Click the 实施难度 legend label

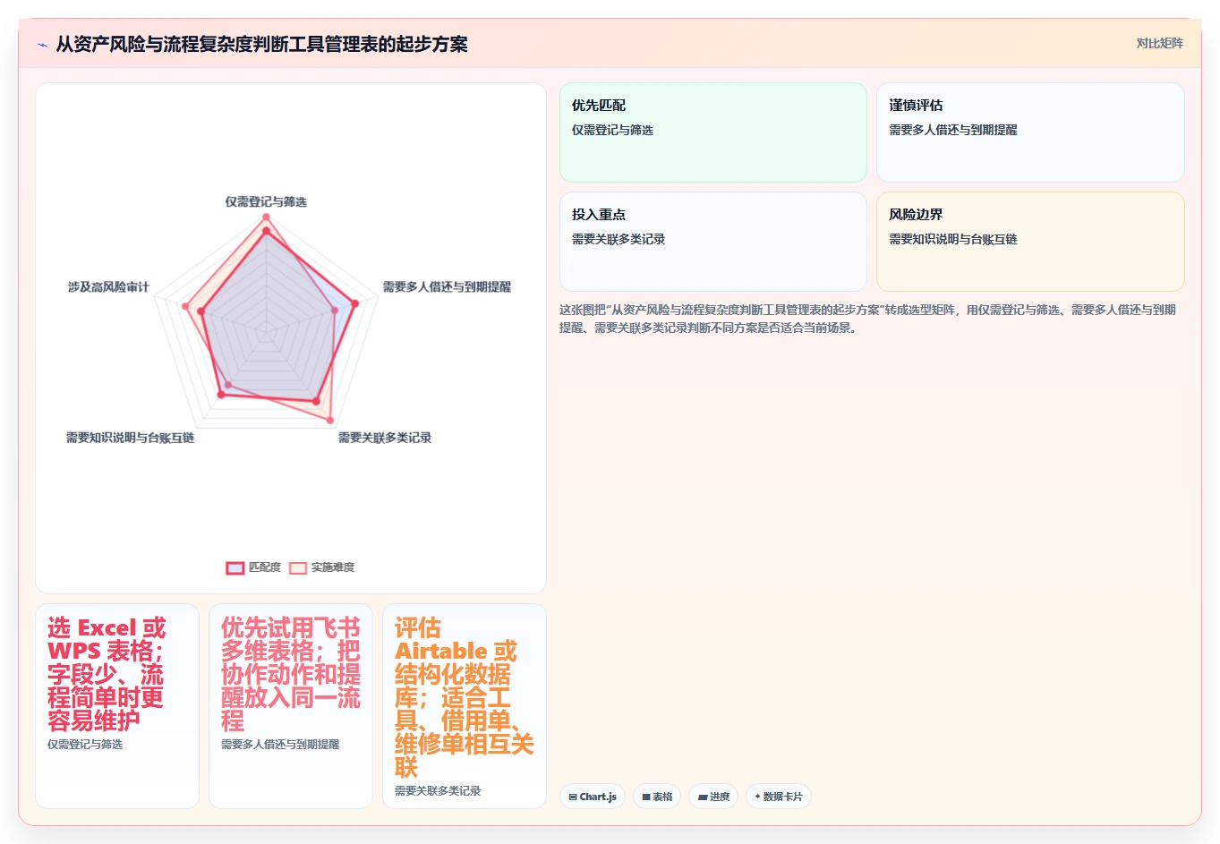(x=333, y=567)
